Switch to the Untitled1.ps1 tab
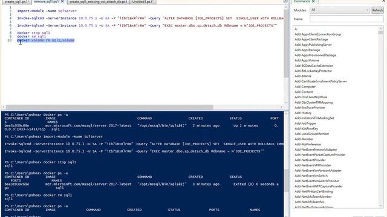Image resolution: width=387 pixels, height=217 pixels. (143, 2)
